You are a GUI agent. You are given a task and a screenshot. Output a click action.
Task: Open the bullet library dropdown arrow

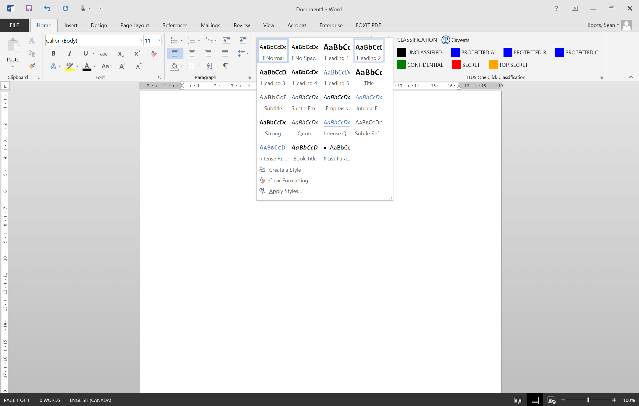(x=182, y=40)
